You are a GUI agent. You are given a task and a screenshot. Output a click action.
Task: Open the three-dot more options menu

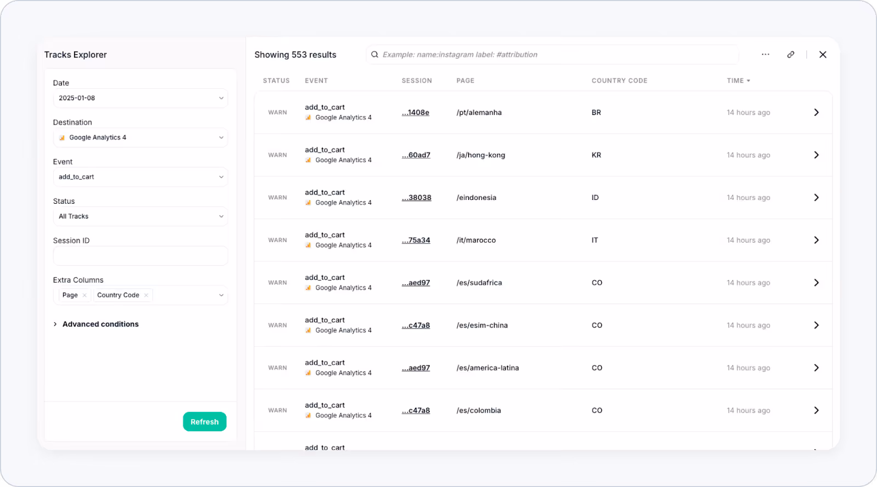click(765, 54)
